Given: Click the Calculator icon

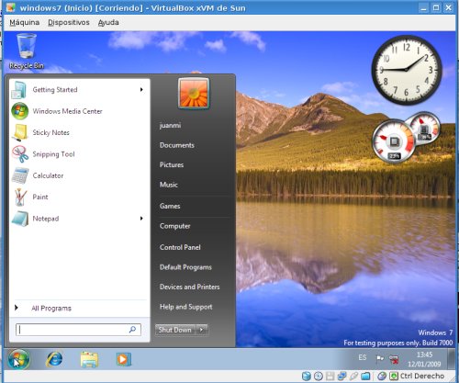Looking at the screenshot, I should (20, 175).
